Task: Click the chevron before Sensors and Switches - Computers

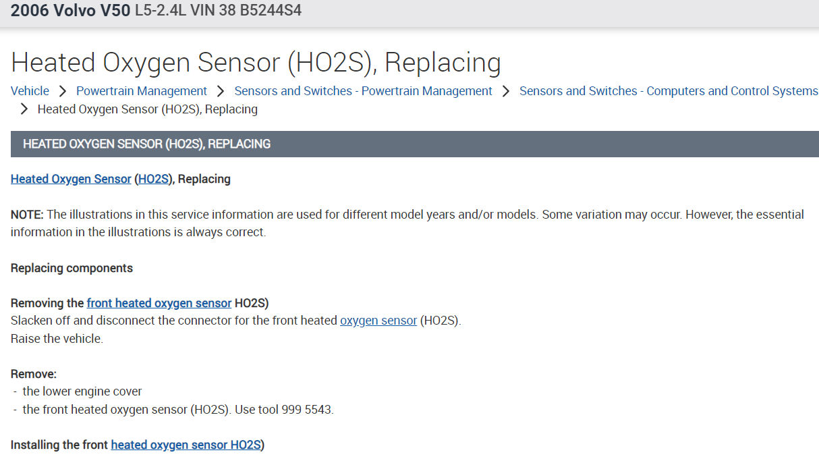Action: [506, 91]
